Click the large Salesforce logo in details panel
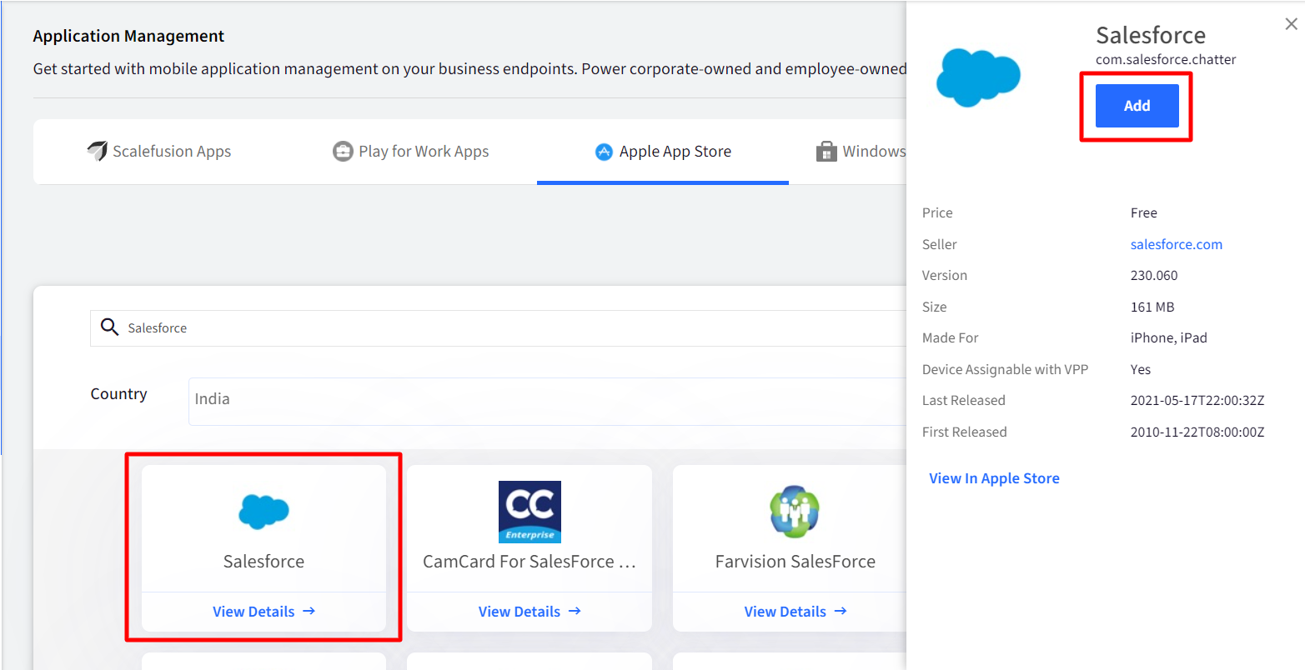This screenshot has height=670, width=1305. click(978, 77)
